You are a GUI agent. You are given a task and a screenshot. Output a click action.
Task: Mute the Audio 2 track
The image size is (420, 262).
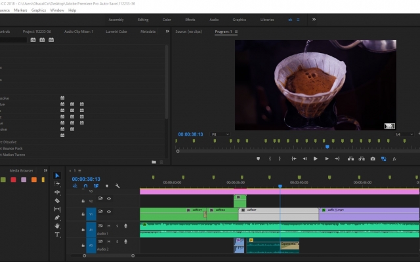pyautogui.click(x=109, y=242)
